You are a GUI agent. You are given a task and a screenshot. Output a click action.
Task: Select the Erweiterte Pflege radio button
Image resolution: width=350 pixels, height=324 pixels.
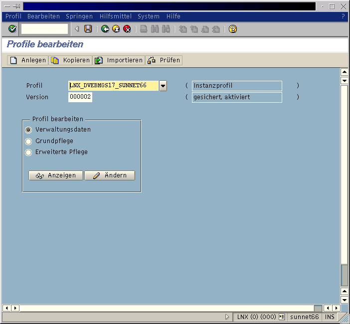tap(28, 152)
